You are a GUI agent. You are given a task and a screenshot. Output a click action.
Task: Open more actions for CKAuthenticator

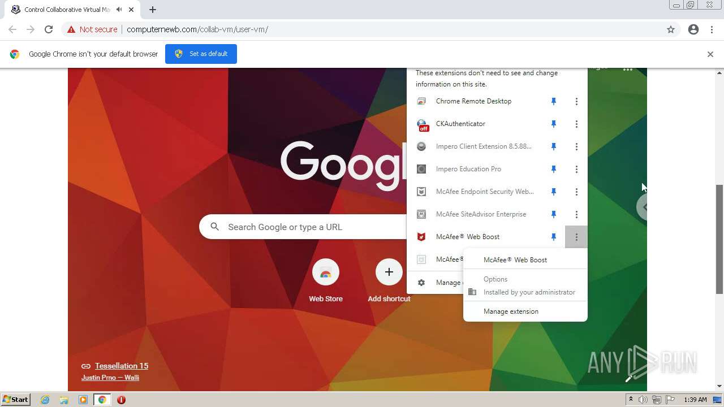coord(576,124)
